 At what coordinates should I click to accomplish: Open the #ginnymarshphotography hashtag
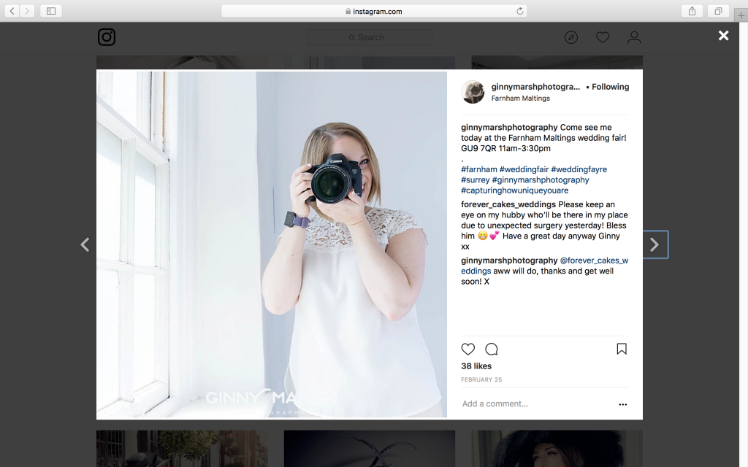click(541, 180)
